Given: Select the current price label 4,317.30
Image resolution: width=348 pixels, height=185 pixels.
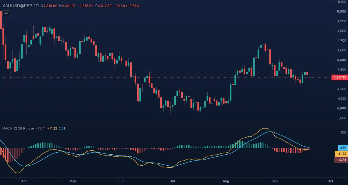Looking at the screenshot, I should point(340,77).
